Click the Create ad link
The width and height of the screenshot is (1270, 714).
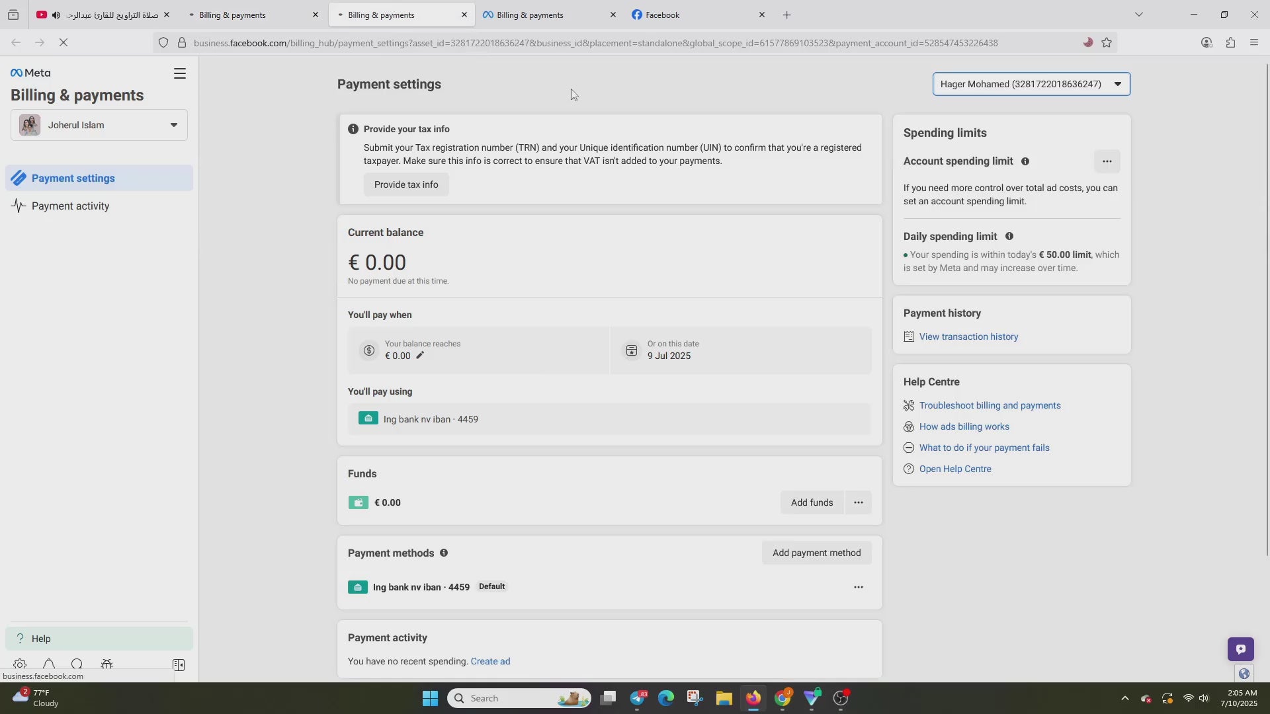pos(490,661)
